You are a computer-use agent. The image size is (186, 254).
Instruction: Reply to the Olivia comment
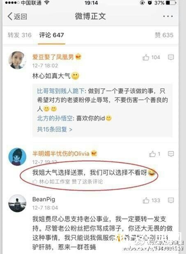[171, 154]
